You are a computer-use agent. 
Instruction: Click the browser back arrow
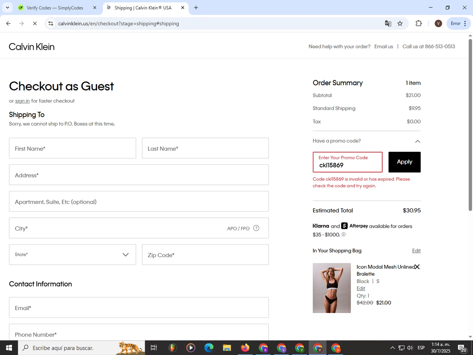pyautogui.click(x=9, y=23)
